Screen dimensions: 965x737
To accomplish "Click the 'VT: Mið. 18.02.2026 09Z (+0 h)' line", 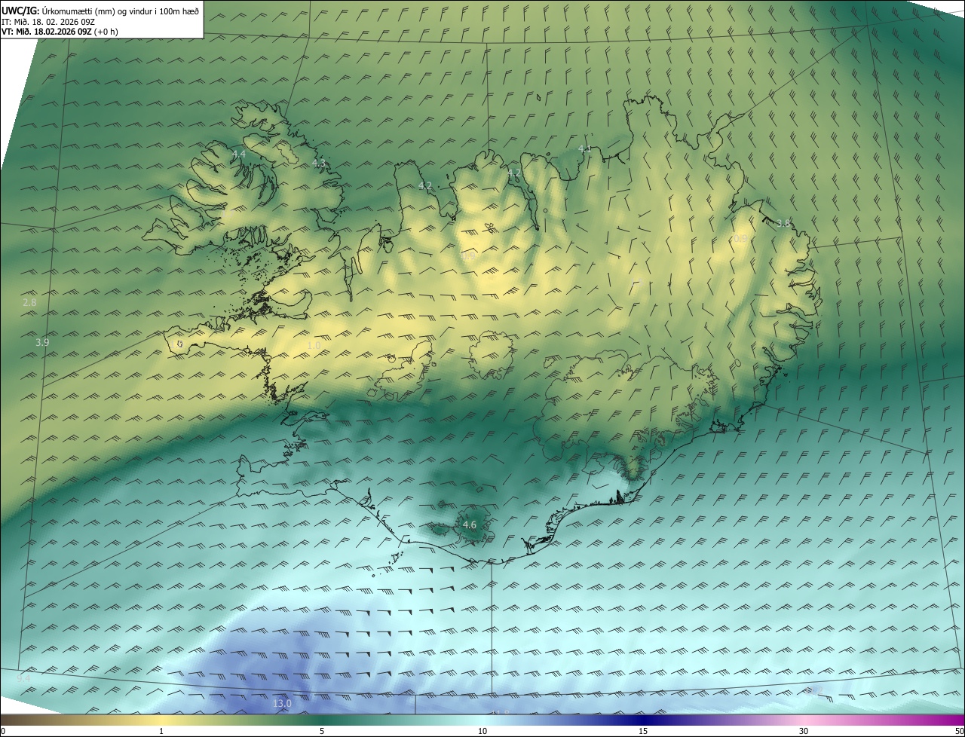I will coord(60,32).
